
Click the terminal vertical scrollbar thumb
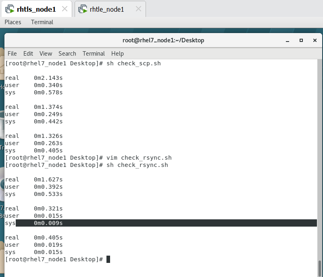click(x=320, y=269)
